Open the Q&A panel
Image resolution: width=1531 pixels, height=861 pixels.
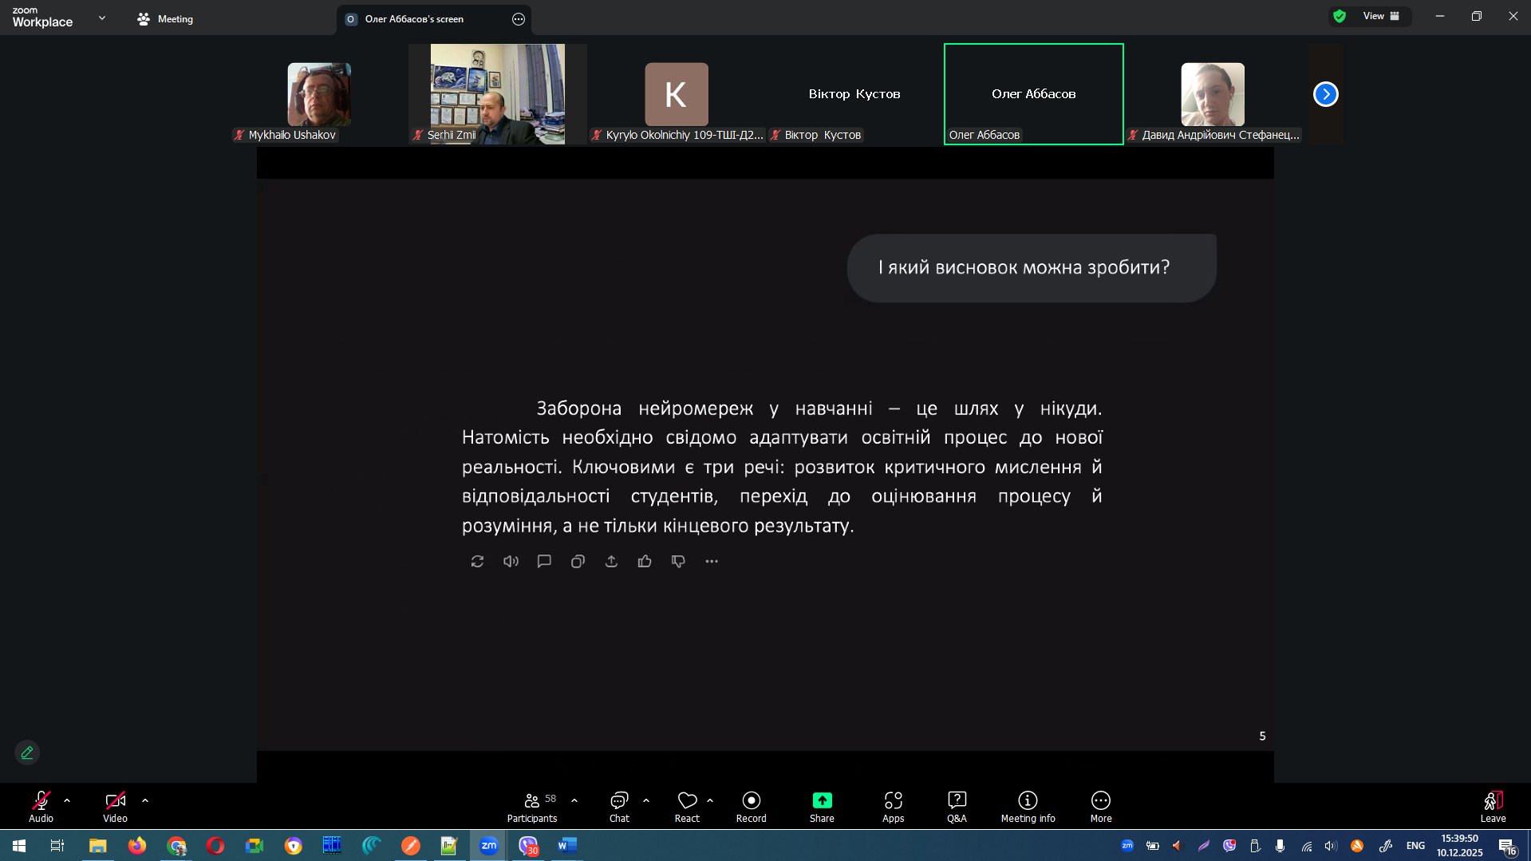click(x=957, y=805)
